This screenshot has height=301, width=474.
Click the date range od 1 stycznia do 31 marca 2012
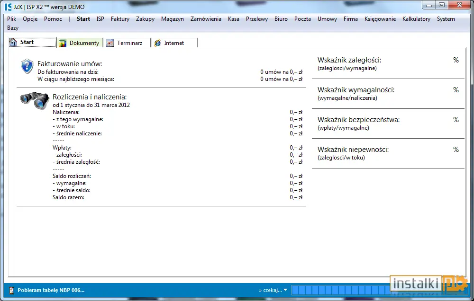[x=91, y=105]
